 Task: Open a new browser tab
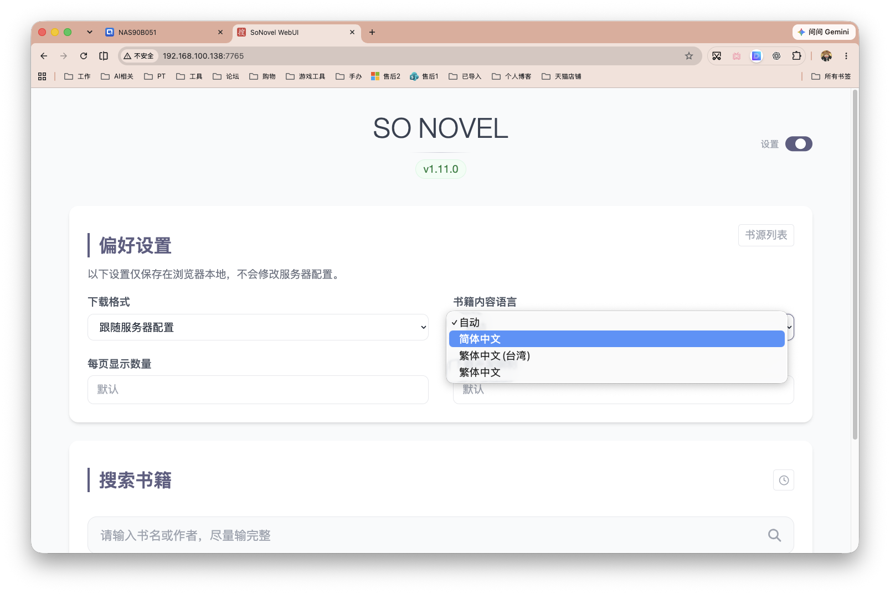[372, 32]
